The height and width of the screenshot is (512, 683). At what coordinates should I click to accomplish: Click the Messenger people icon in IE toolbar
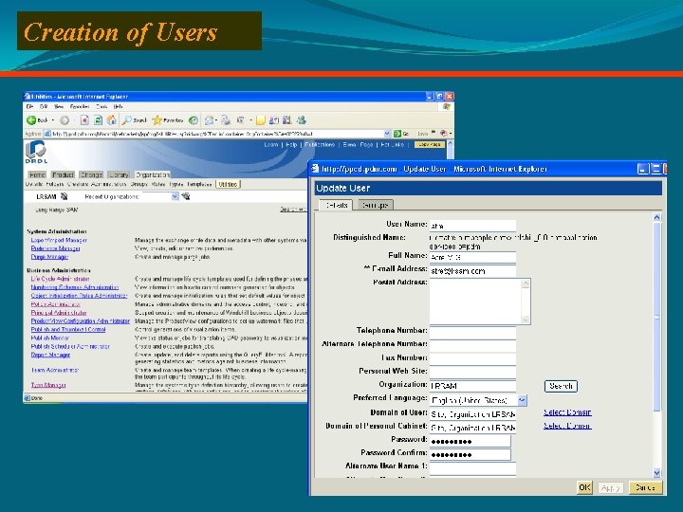coord(302,119)
